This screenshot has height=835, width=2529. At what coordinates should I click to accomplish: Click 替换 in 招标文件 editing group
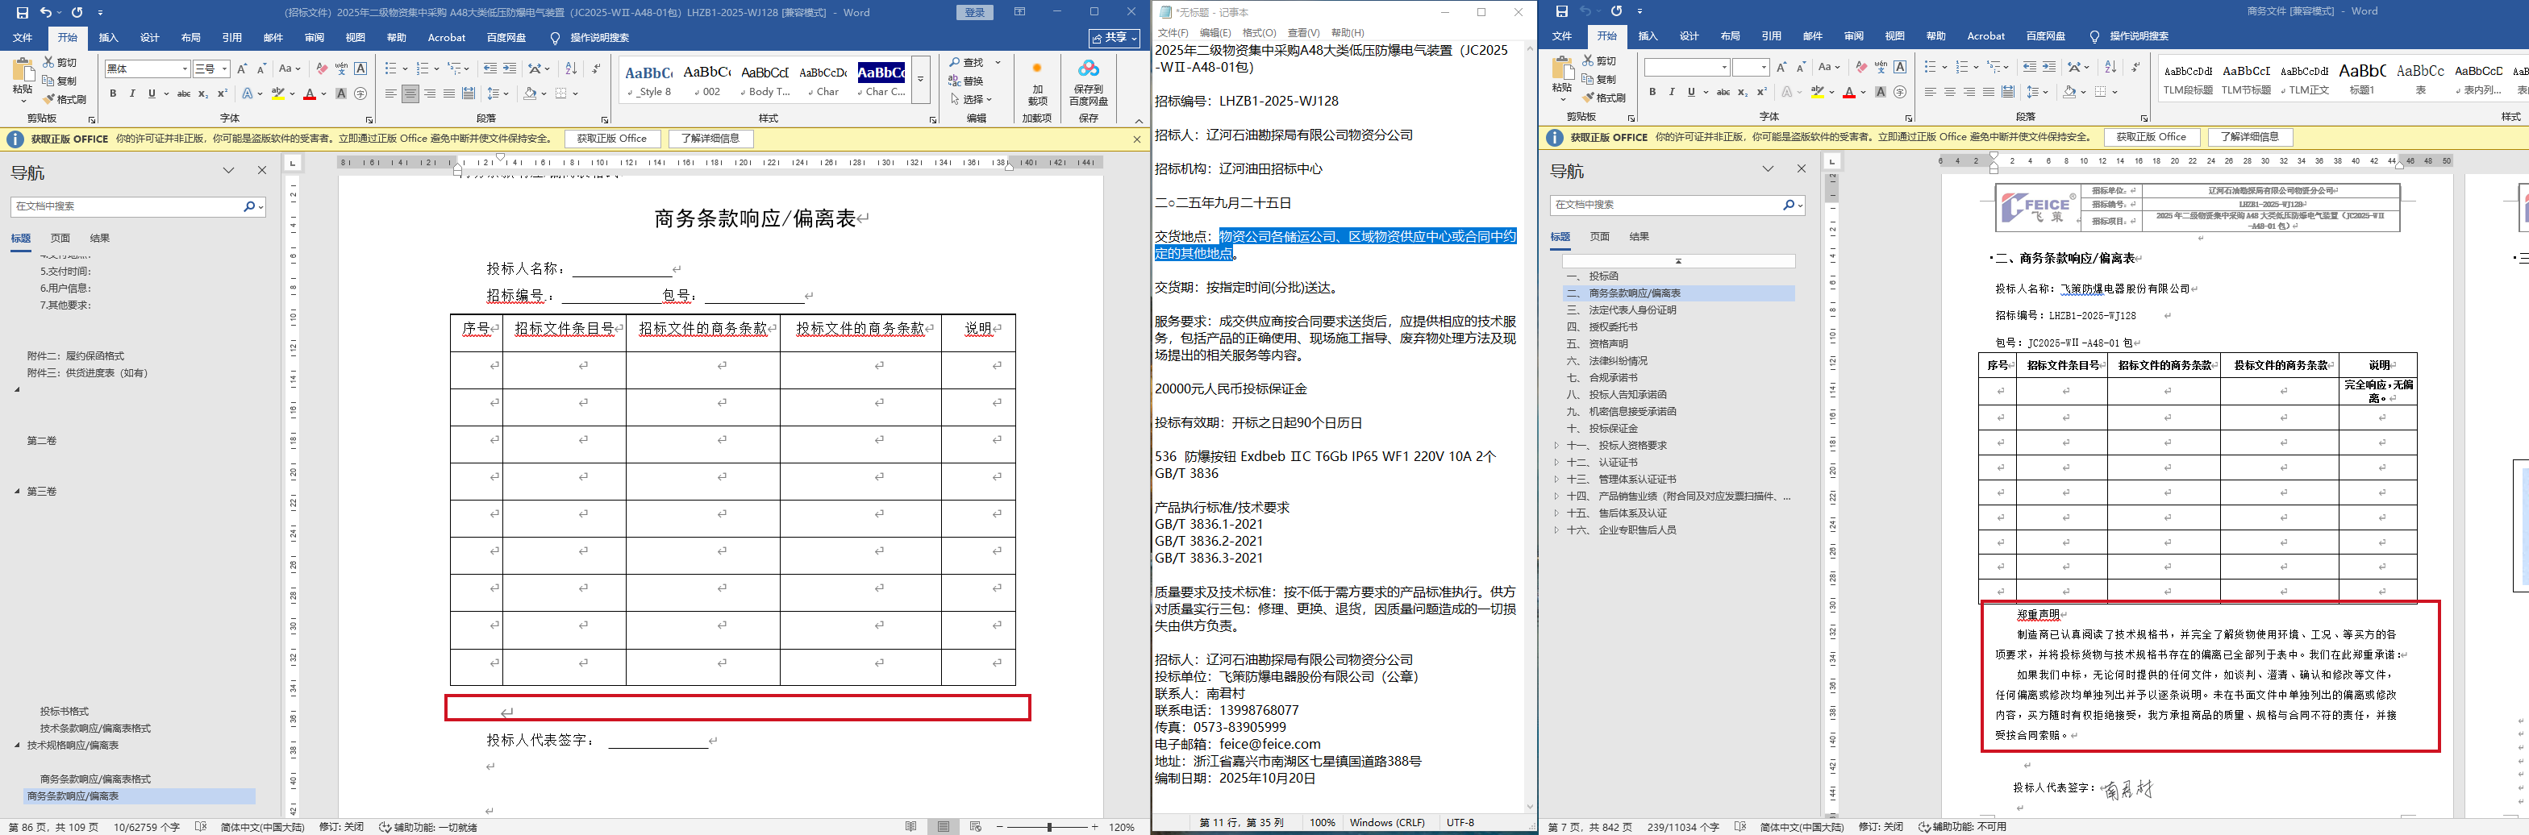pyautogui.click(x=967, y=81)
